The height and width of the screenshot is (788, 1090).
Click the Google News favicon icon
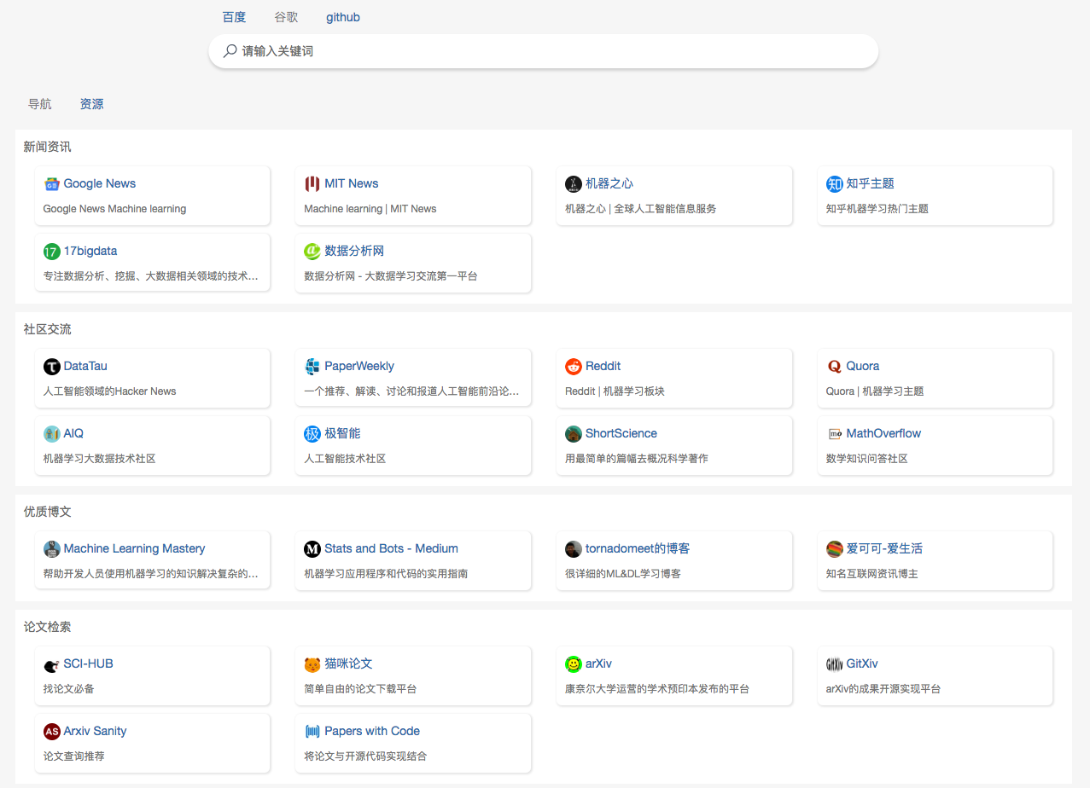52,183
